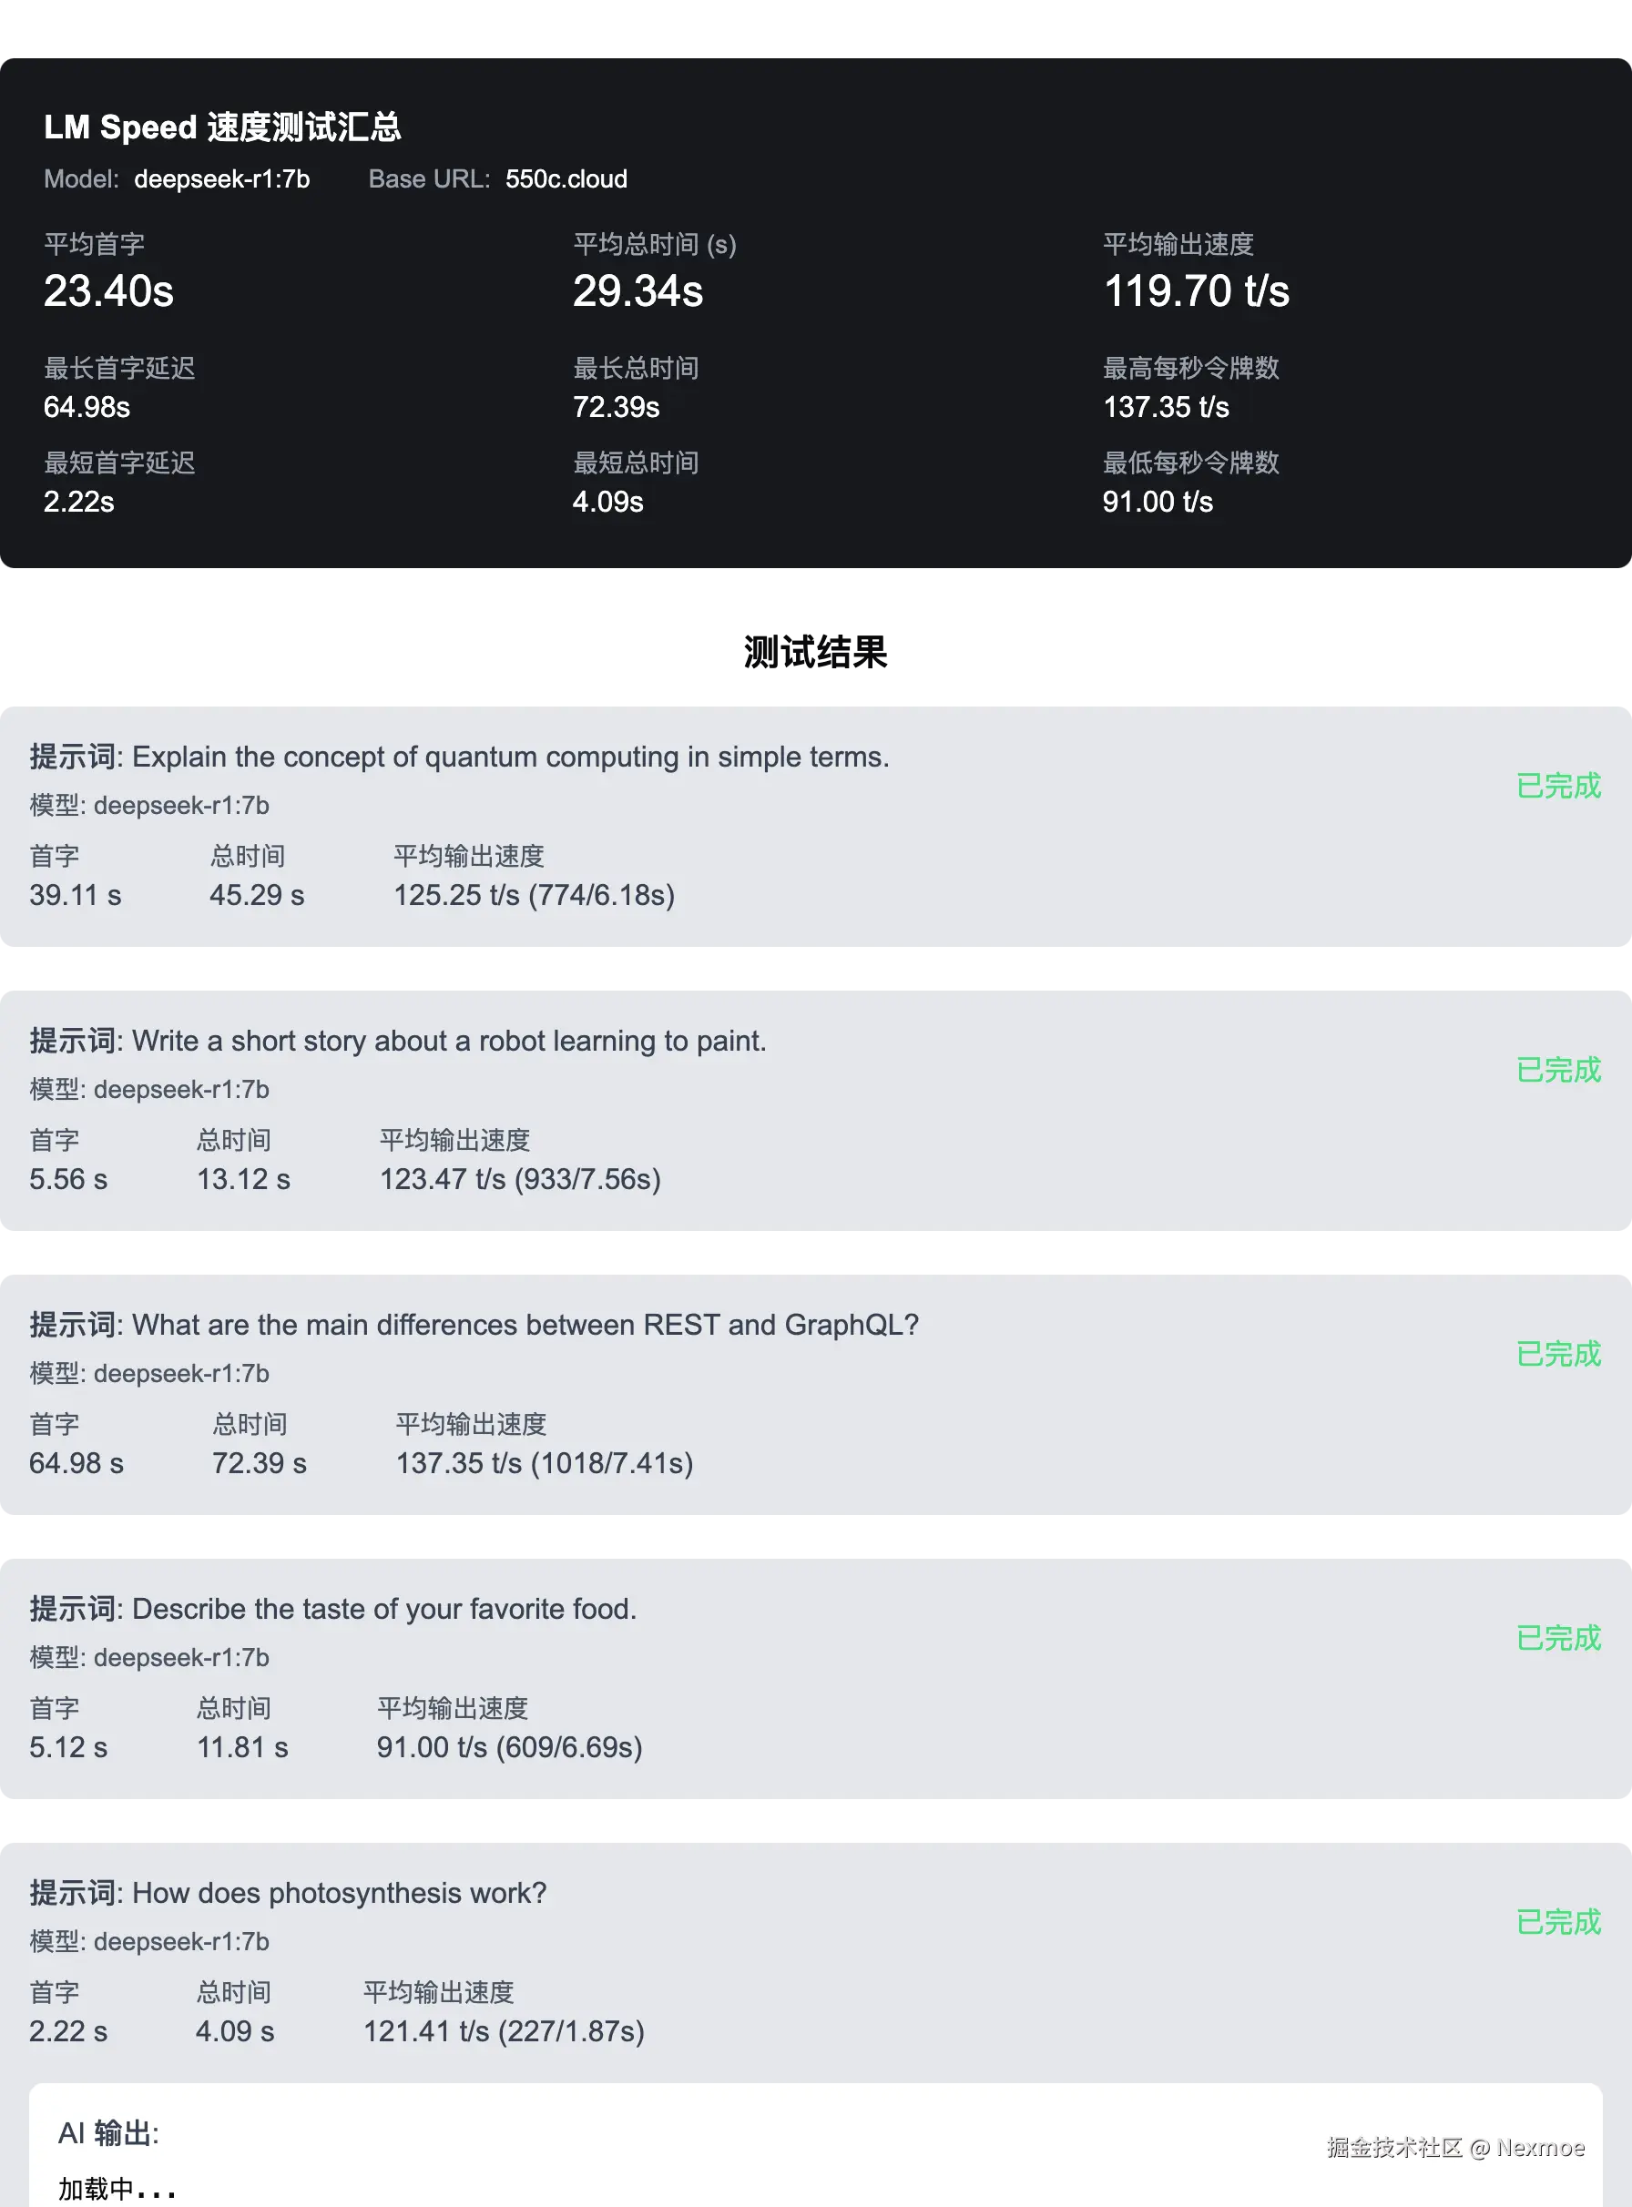This screenshot has height=2207, width=1632.
Task: Click the LM Speed 速度测试汇总 heading
Action: [223, 127]
